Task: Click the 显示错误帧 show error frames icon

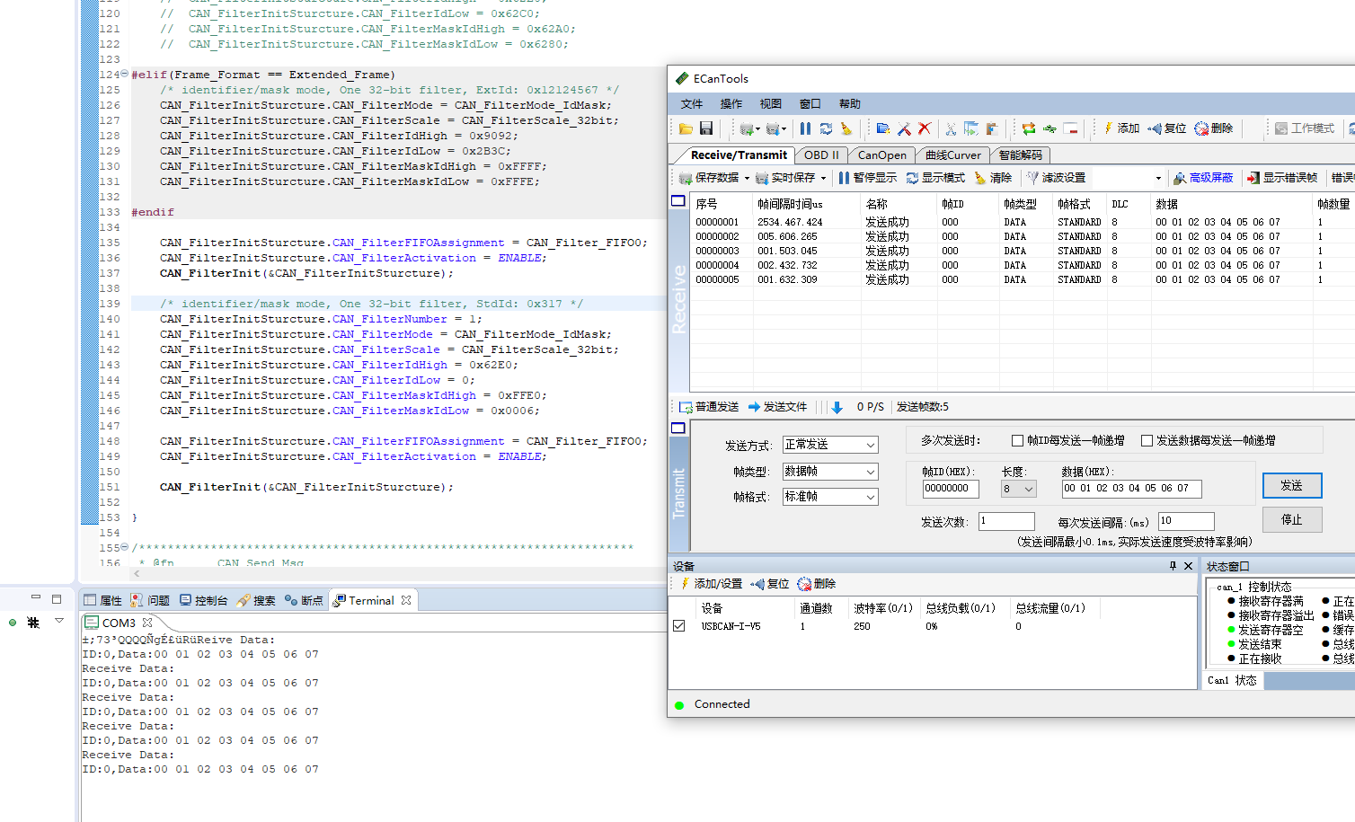Action: tap(1253, 178)
